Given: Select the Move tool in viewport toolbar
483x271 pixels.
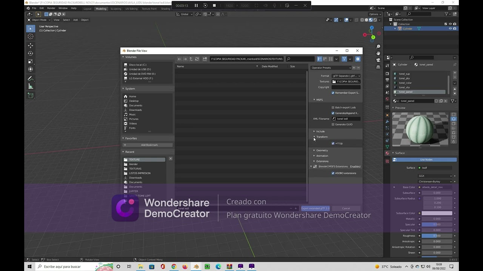Looking at the screenshot, I should pyautogui.click(x=31, y=46).
